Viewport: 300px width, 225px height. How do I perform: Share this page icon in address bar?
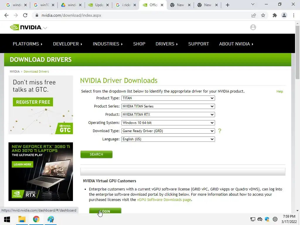[254, 15]
